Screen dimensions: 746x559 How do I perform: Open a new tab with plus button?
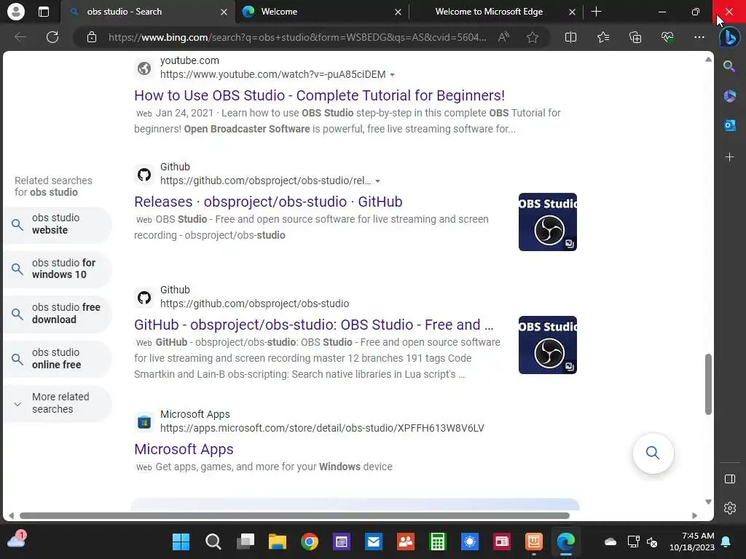[x=596, y=12]
